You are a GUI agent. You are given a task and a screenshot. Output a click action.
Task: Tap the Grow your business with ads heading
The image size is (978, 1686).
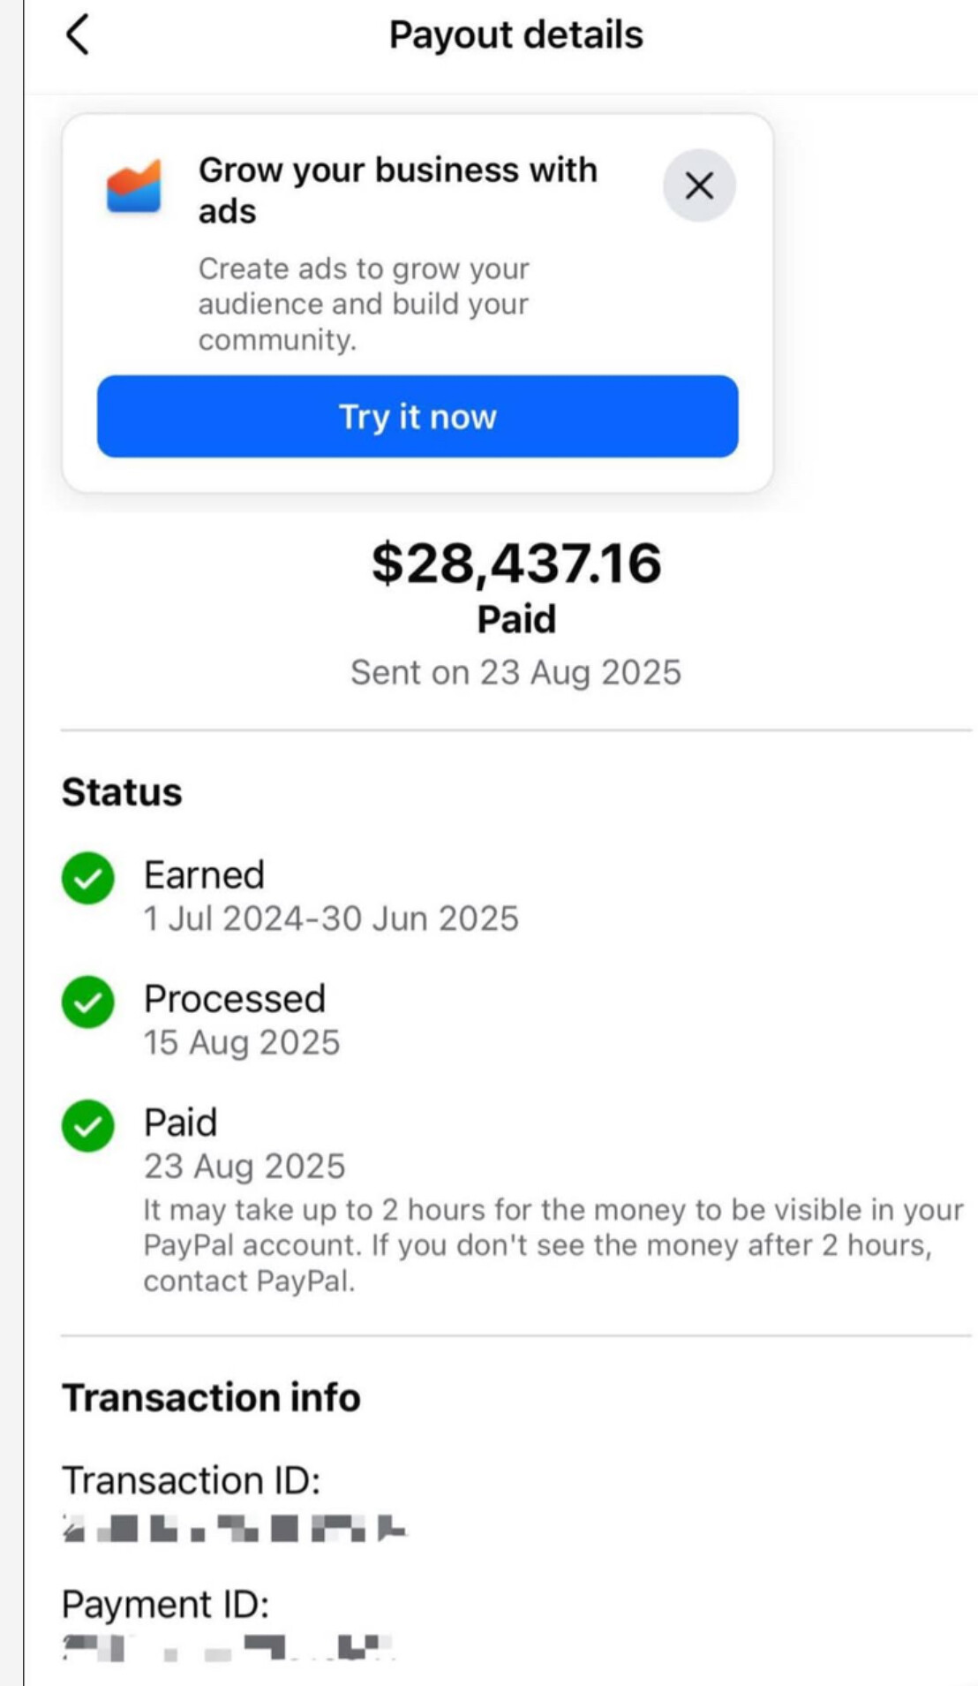(397, 190)
